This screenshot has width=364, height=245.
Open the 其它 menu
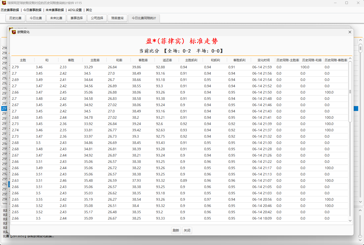point(89,10)
